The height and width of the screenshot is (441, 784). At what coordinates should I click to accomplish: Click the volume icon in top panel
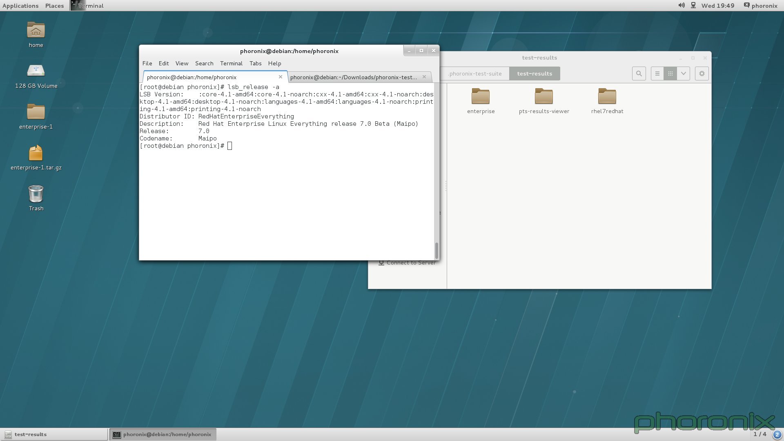682,5
